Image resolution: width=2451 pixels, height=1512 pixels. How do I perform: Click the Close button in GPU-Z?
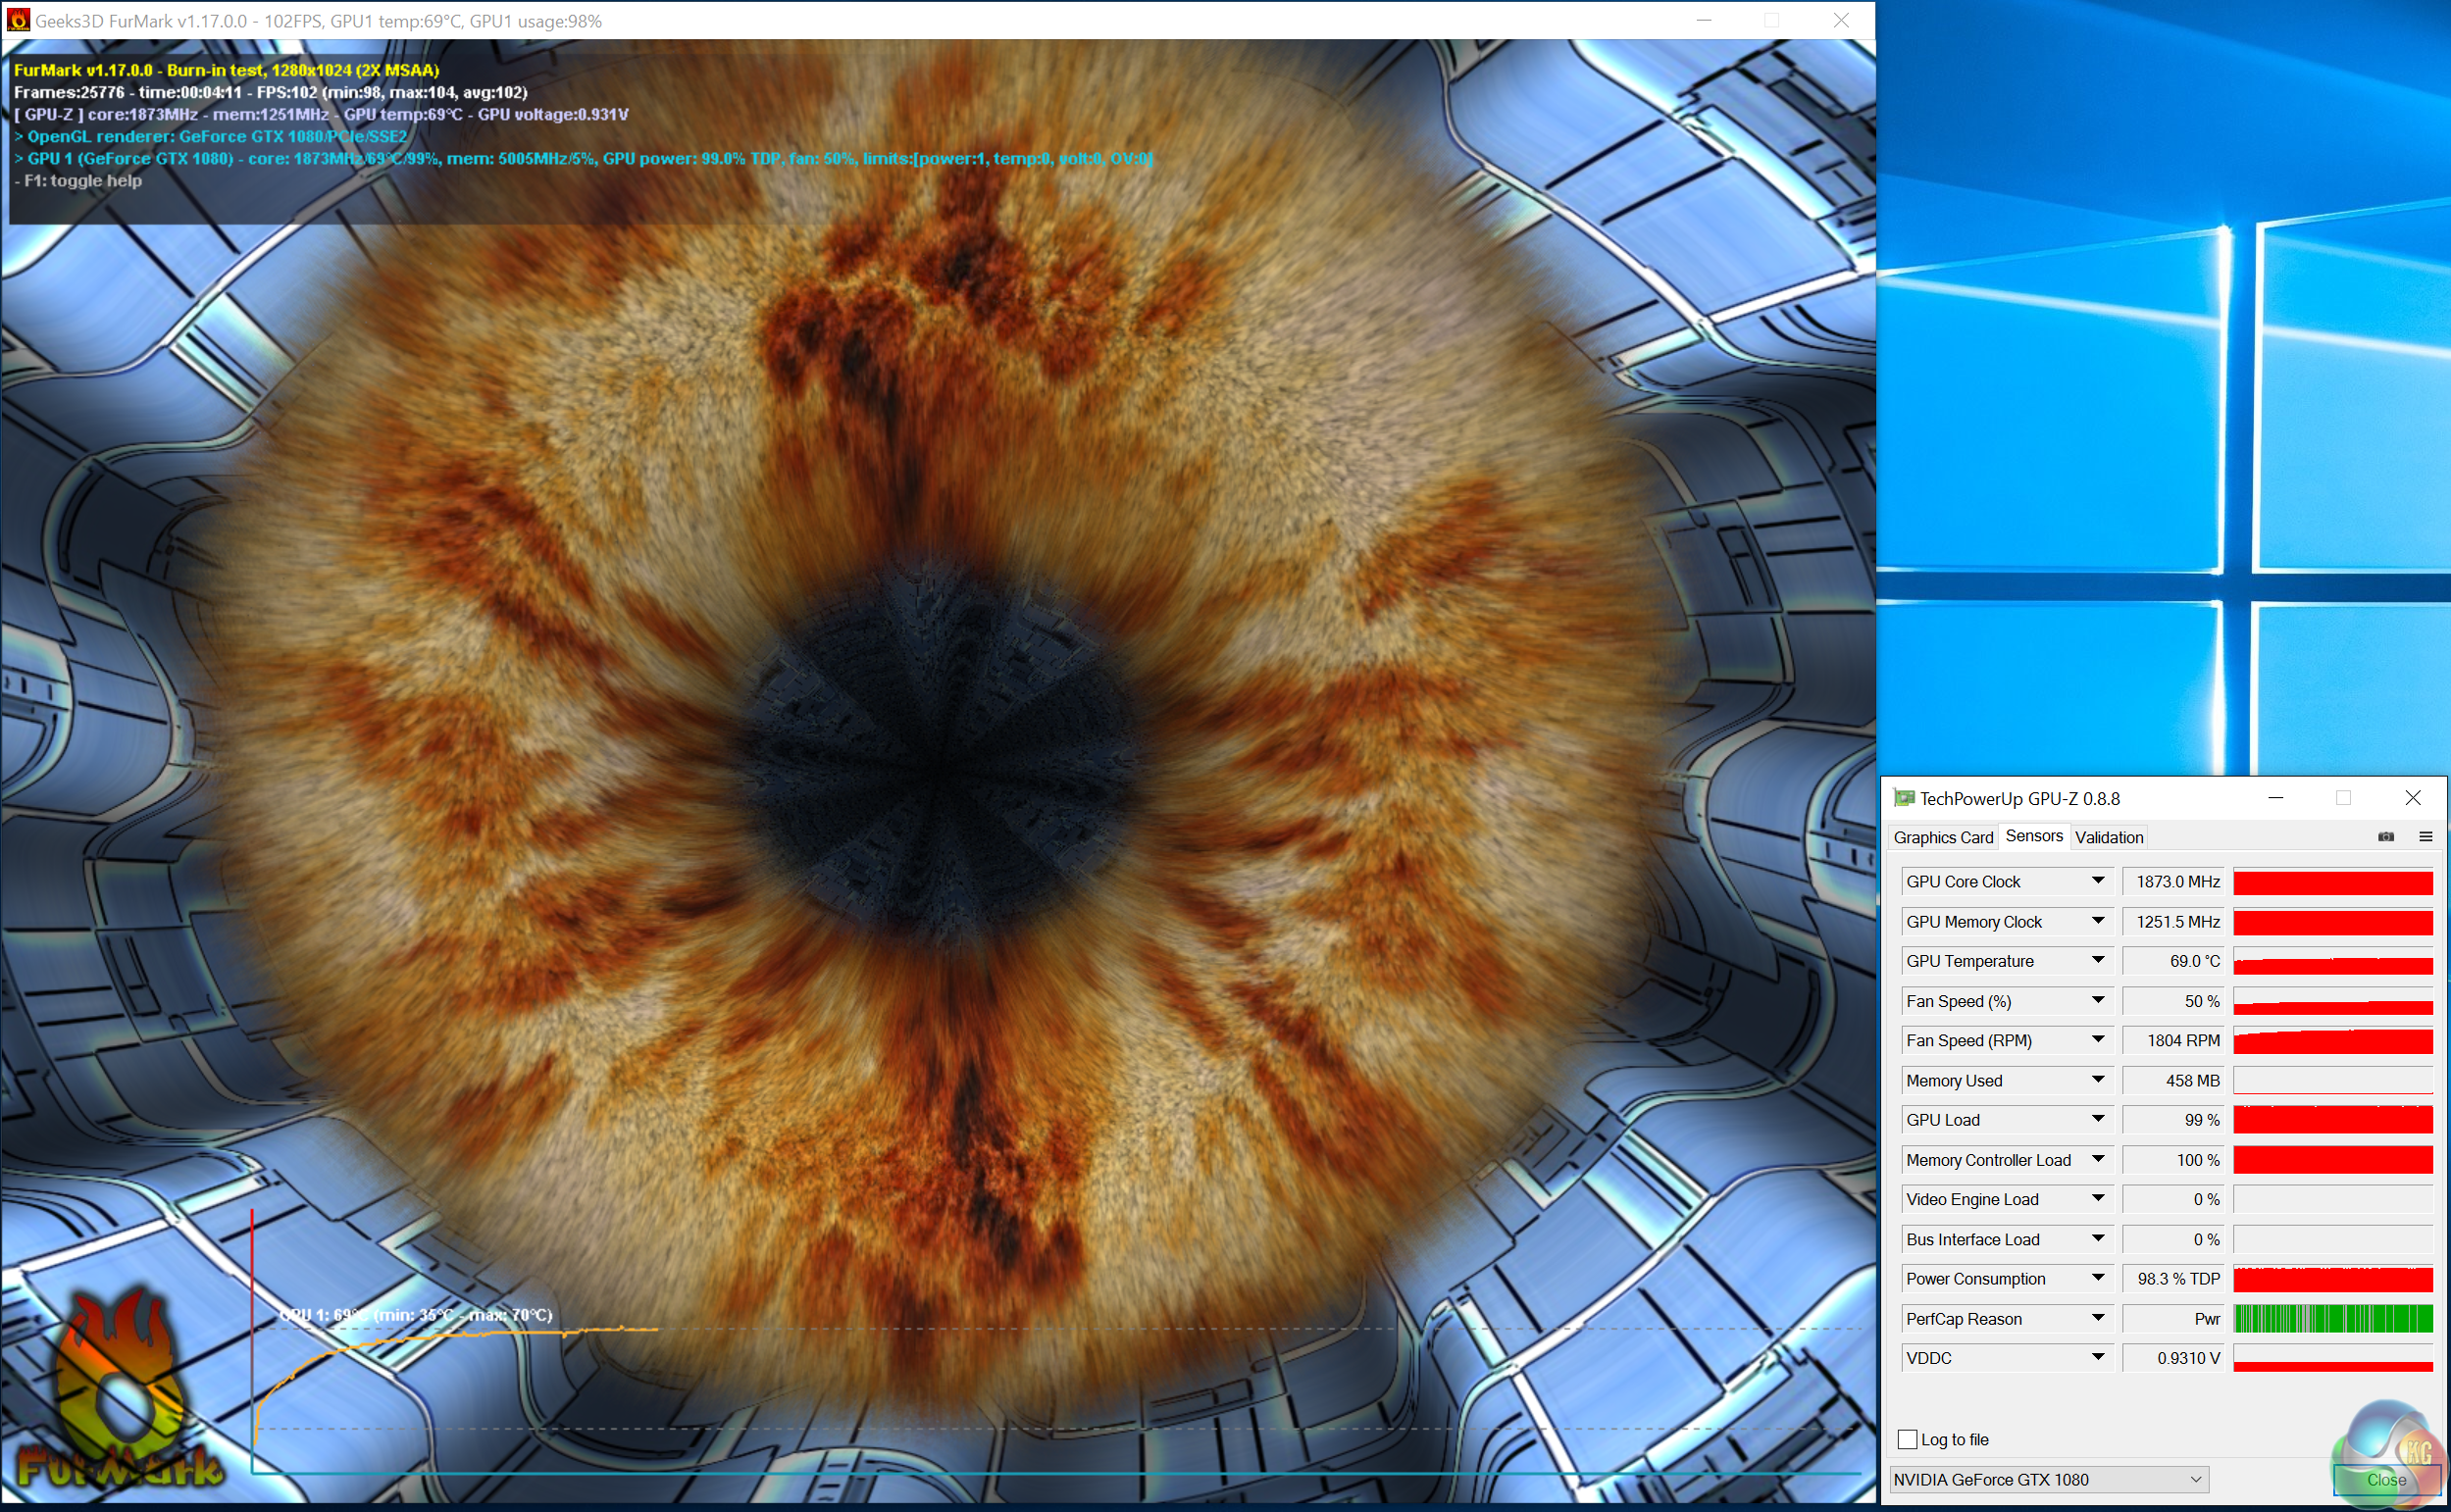coord(2385,1479)
